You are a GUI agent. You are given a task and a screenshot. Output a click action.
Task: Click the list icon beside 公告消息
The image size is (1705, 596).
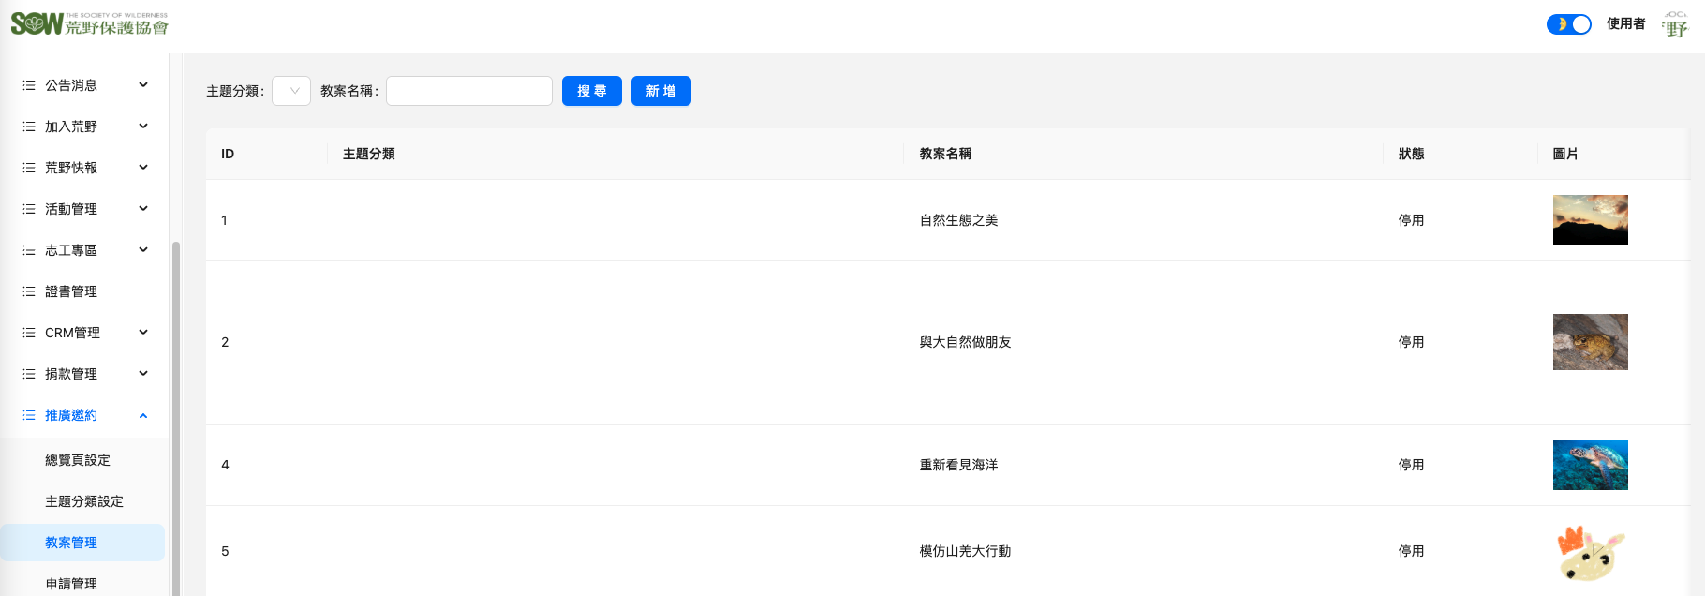point(29,85)
